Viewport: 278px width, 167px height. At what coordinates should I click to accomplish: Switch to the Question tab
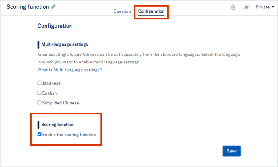click(x=122, y=11)
